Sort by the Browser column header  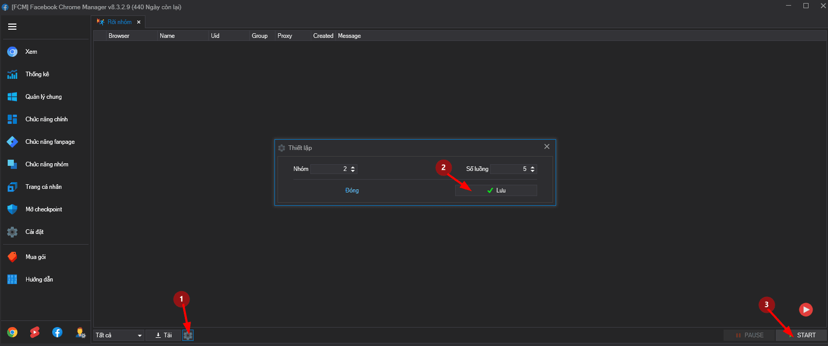(132, 36)
